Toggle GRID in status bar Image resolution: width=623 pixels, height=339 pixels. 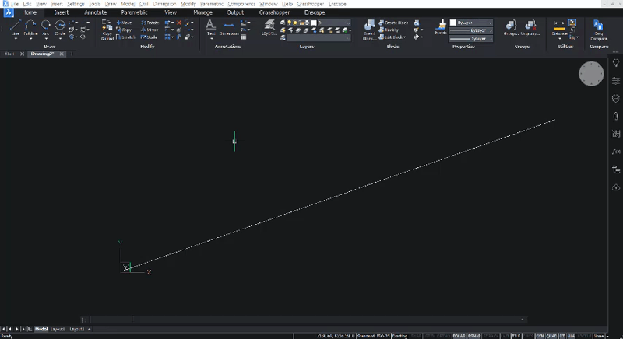point(429,336)
